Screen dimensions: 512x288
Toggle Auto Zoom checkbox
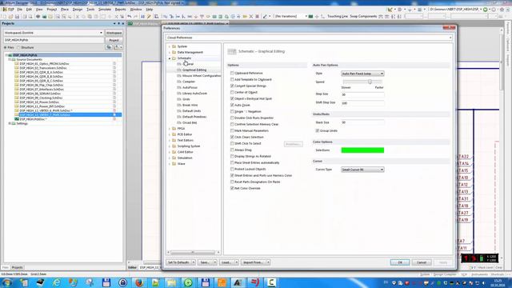(x=232, y=105)
